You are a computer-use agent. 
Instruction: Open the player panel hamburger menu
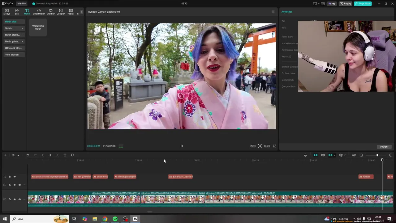click(273, 12)
